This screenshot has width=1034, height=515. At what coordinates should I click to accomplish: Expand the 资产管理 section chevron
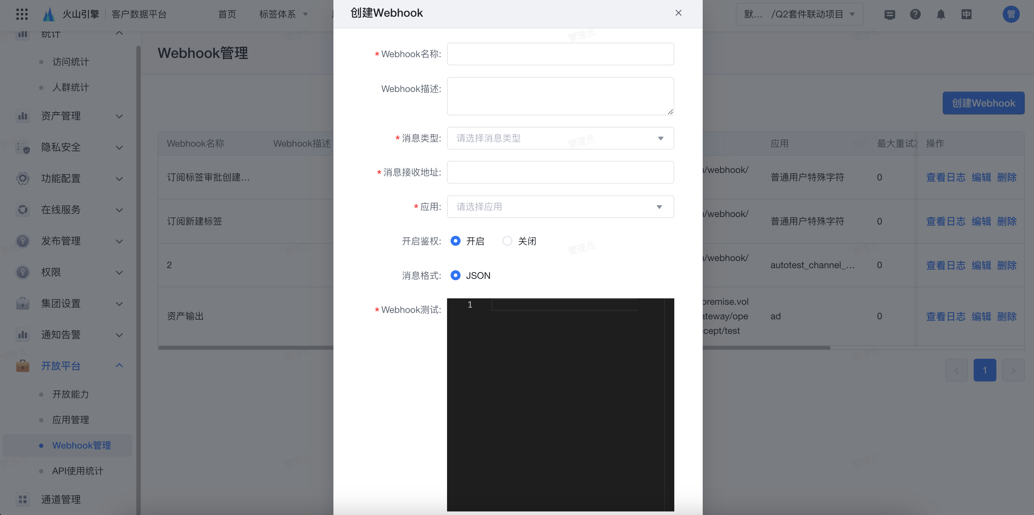pos(119,116)
